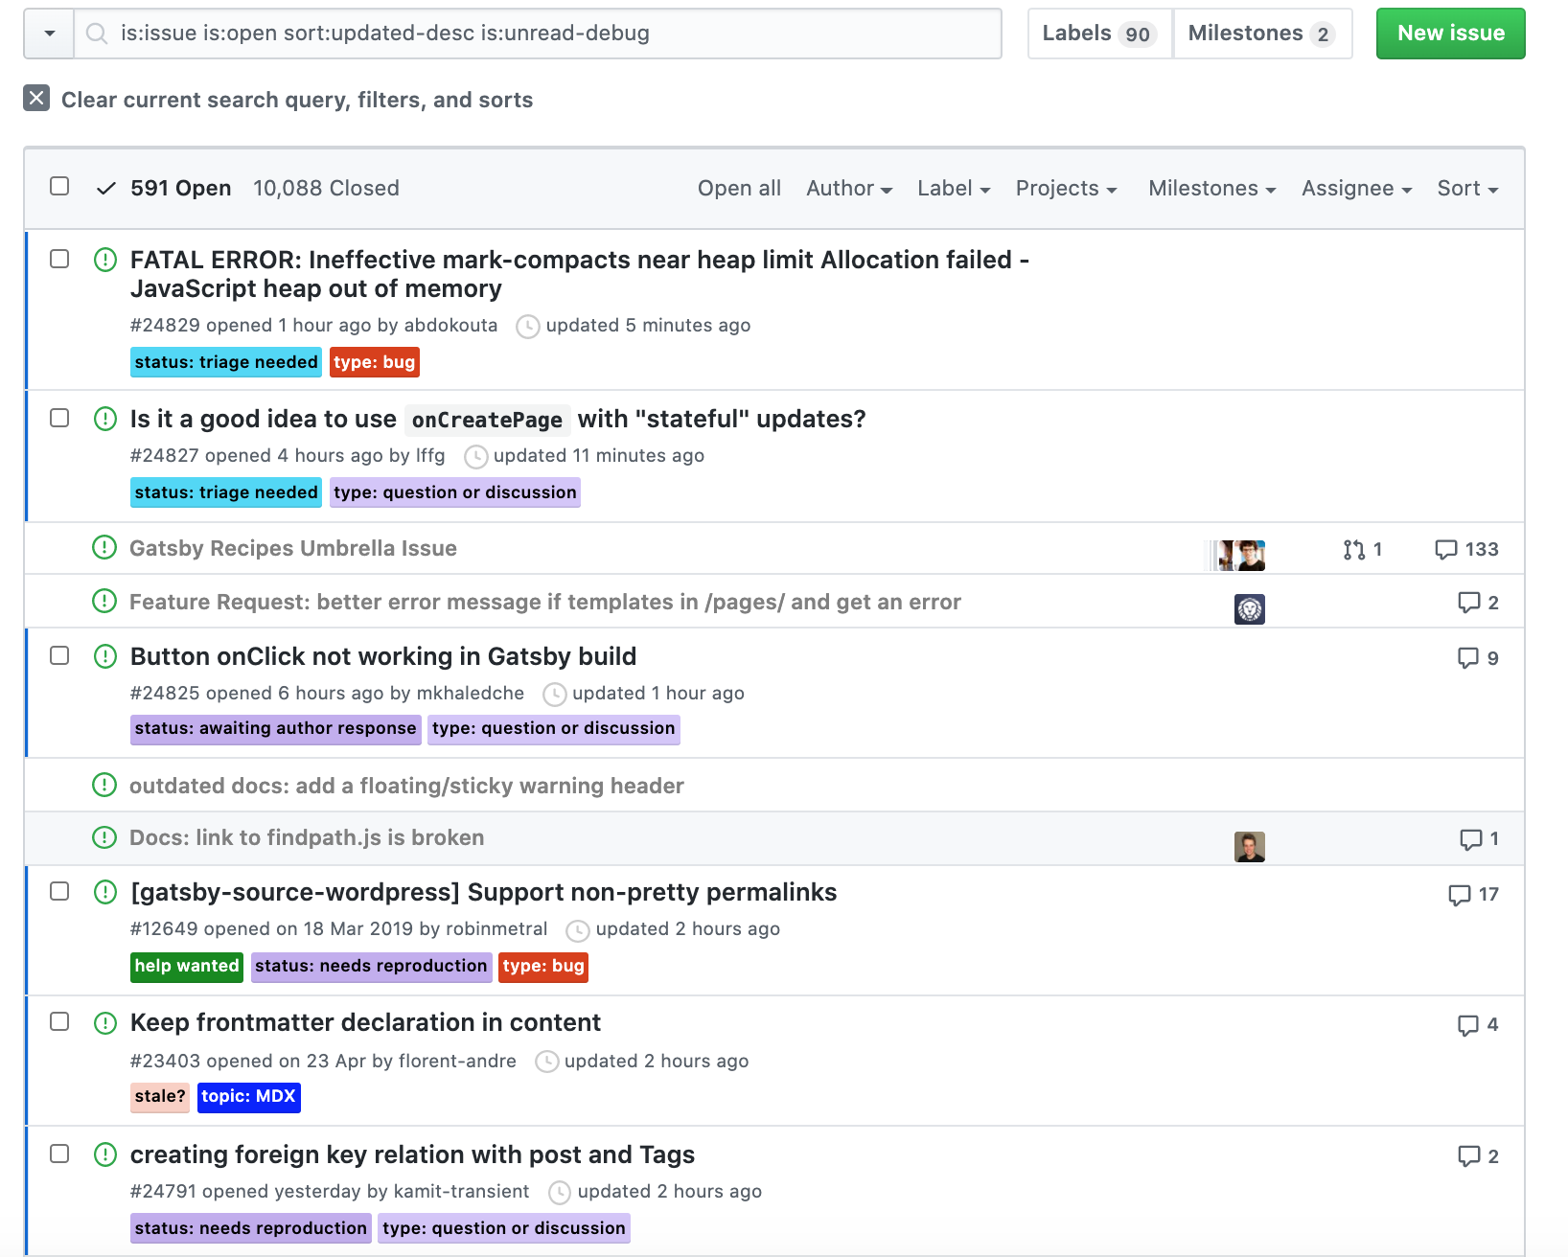Viewport: 1568px width, 1257px height.
Task: Filter by 'status: awaiting author response' label
Action: coord(275,728)
